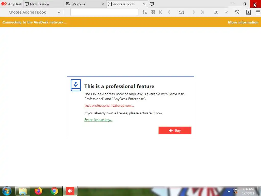Restore down the AnyDesk window
Viewport: 261px width, 196px height.
pyautogui.click(x=244, y=4)
